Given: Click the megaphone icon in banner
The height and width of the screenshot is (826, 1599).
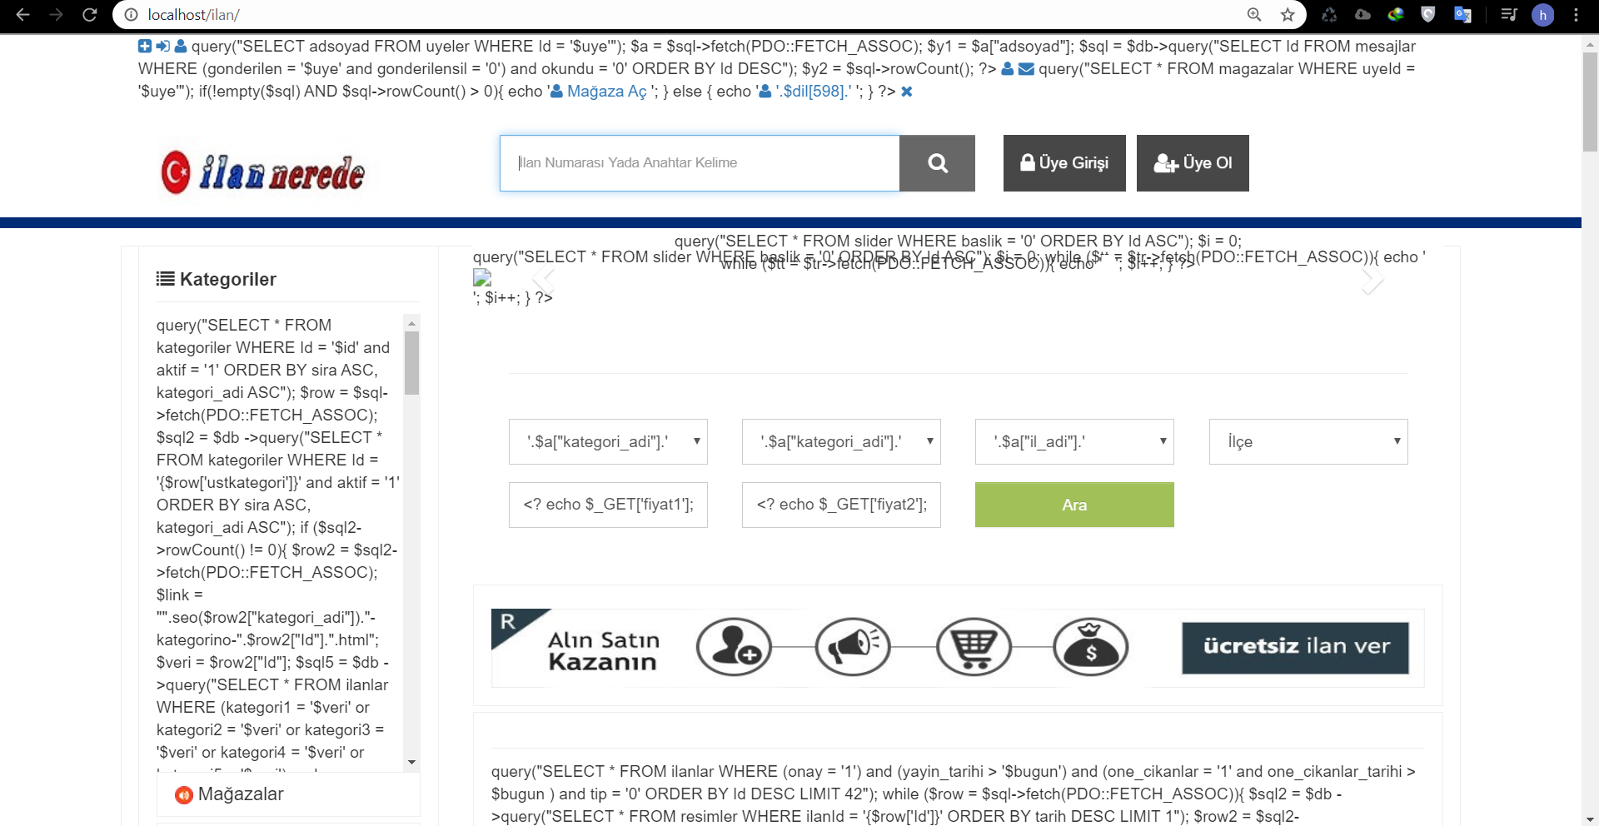Looking at the screenshot, I should pyautogui.click(x=852, y=646).
